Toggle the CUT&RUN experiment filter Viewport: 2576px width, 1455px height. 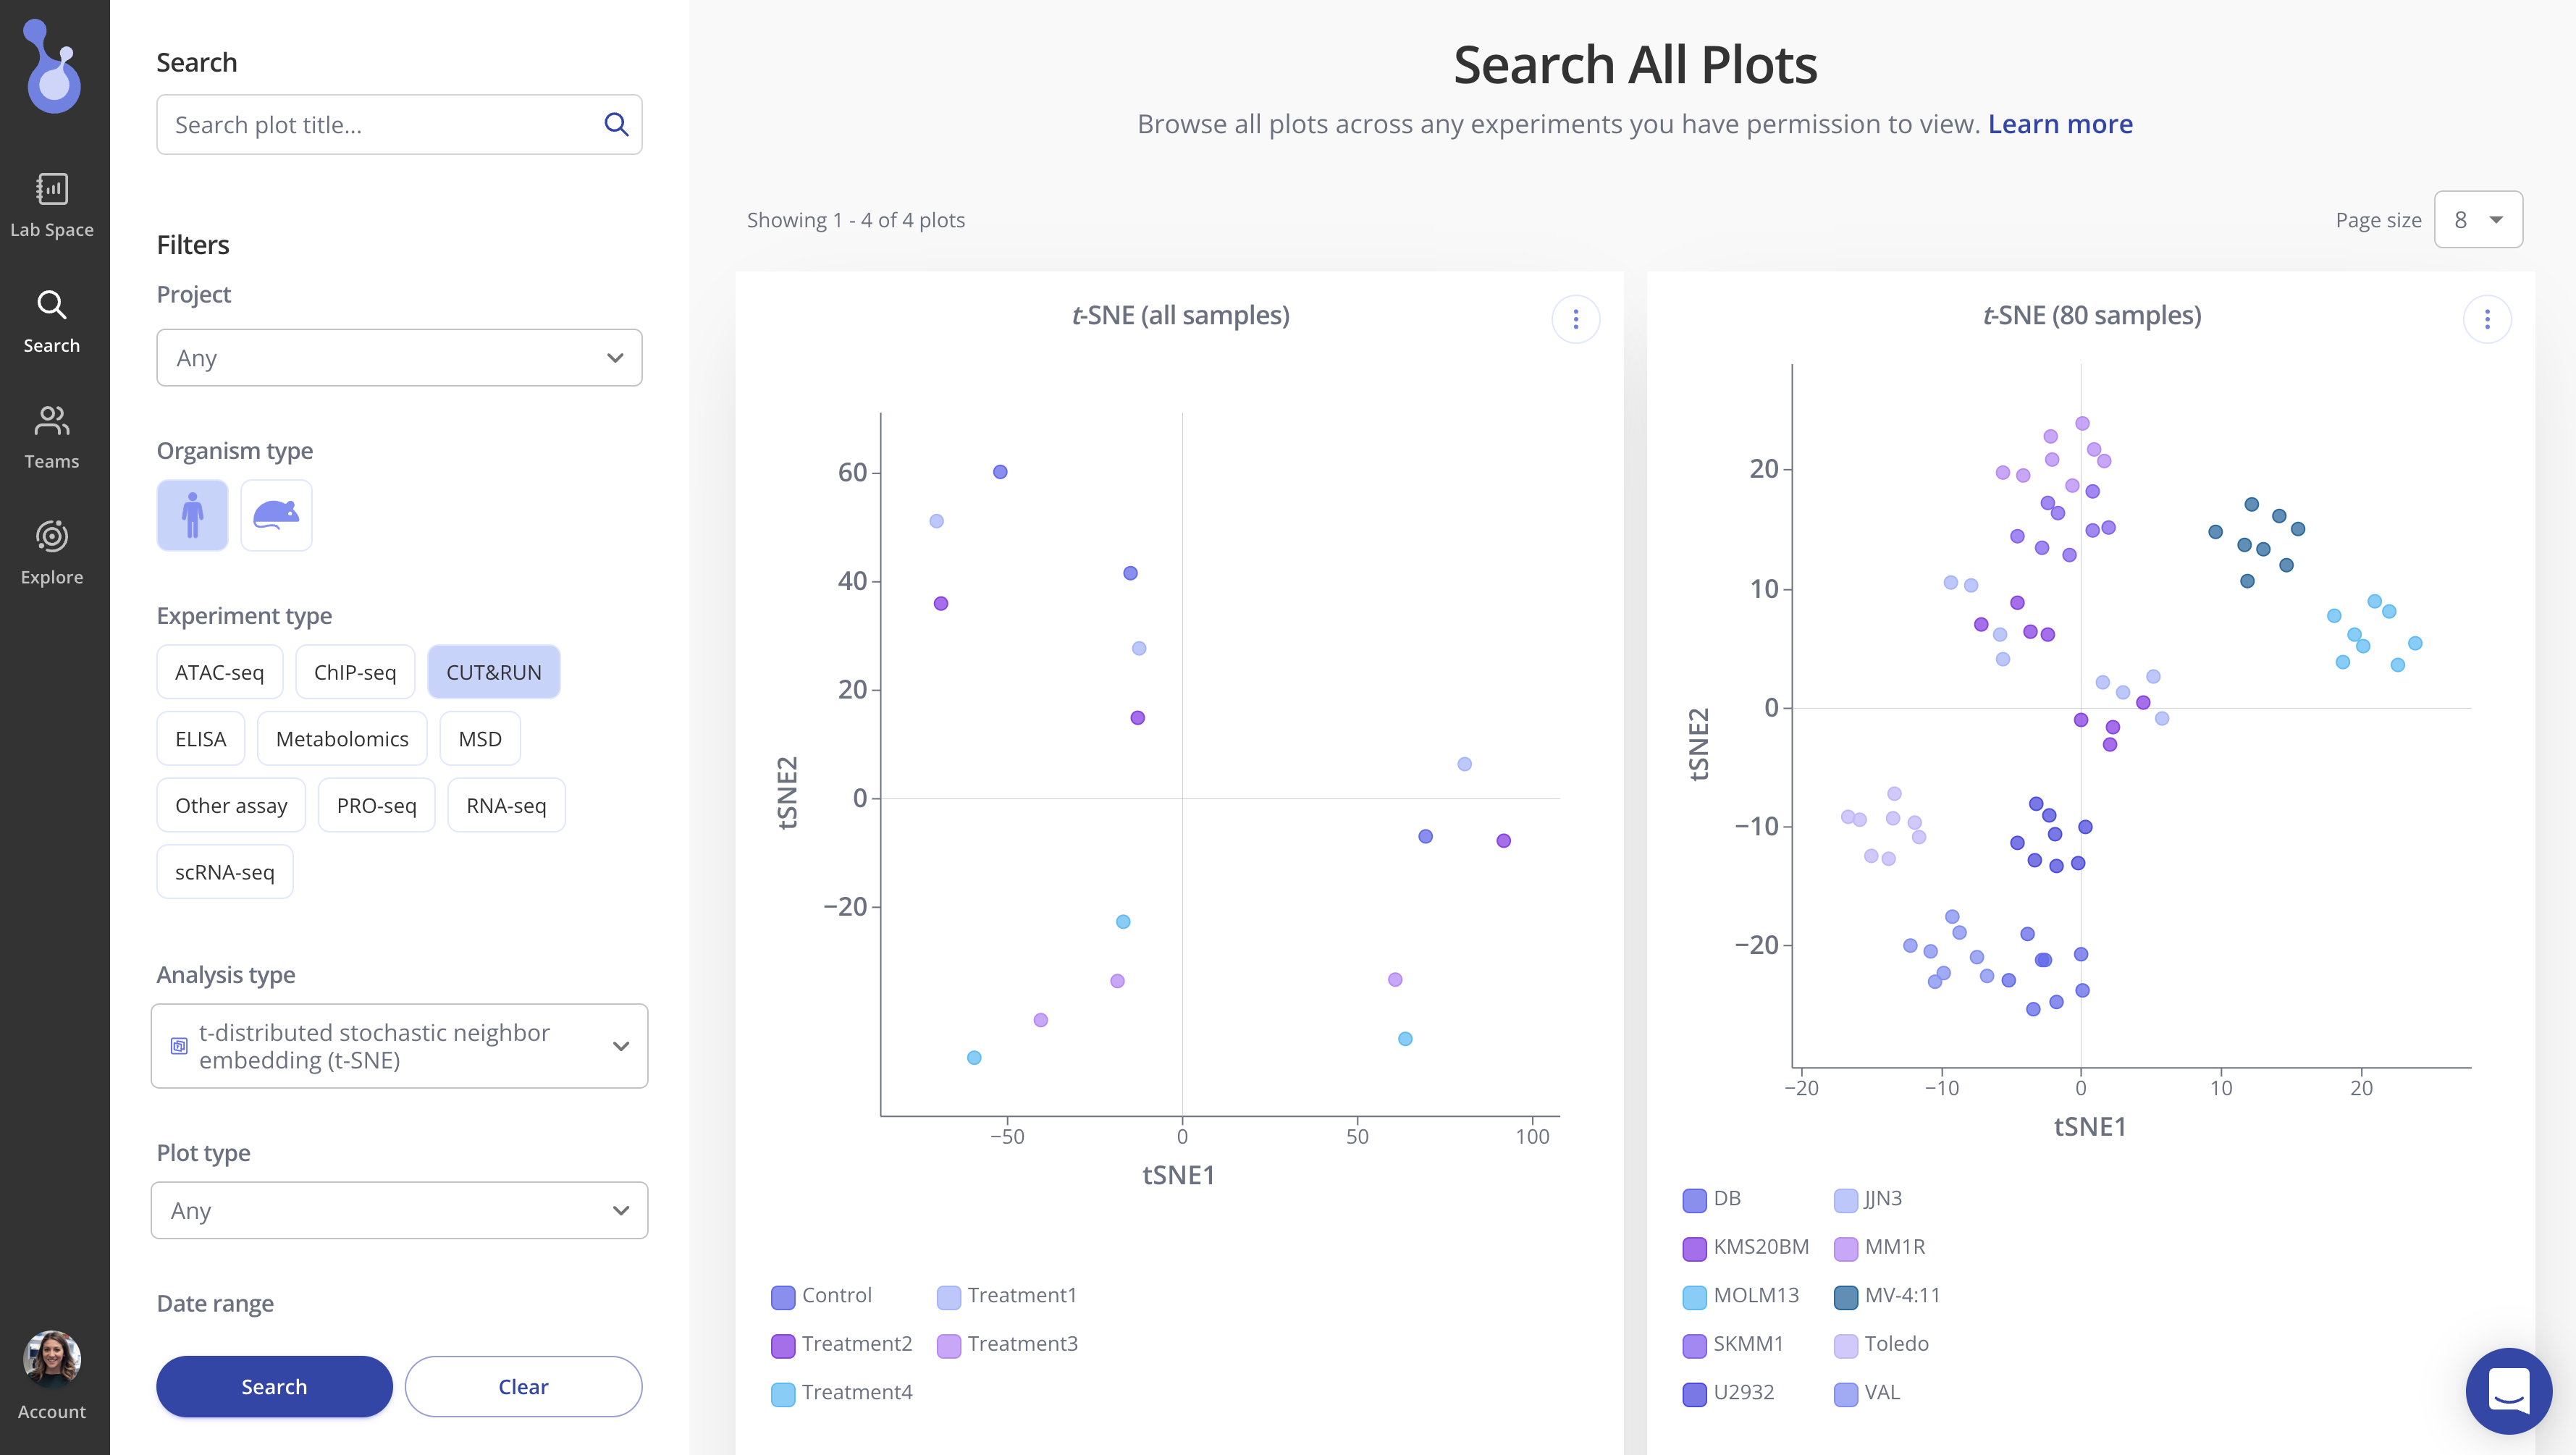(493, 672)
